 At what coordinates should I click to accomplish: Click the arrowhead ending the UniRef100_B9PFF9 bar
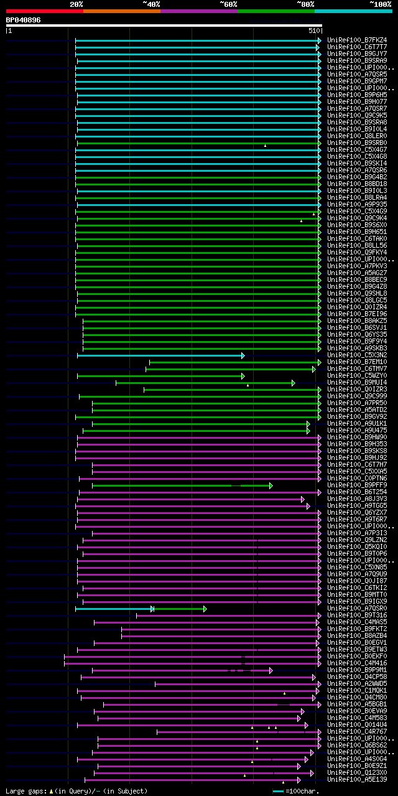coord(271,485)
